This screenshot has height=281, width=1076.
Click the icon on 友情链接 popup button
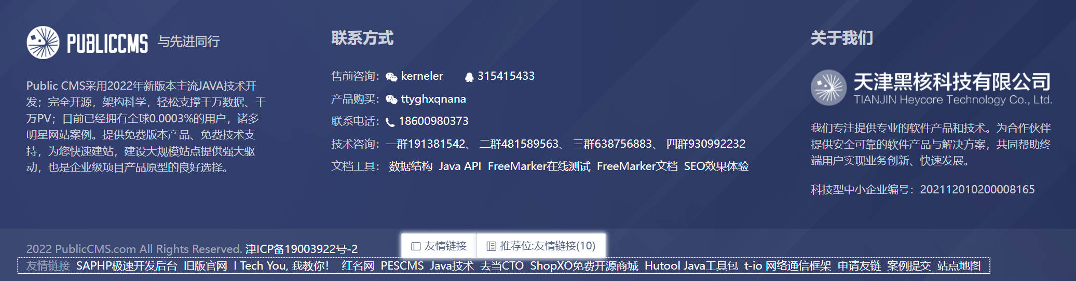(416, 246)
